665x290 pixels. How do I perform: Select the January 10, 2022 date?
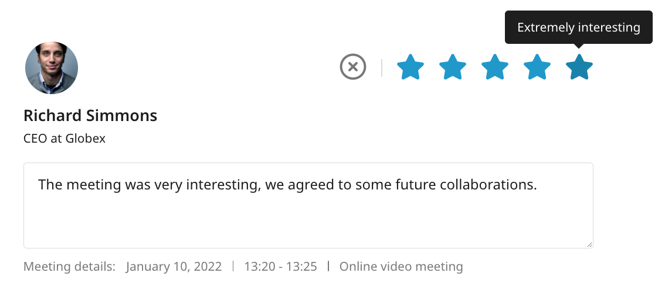[x=174, y=267]
